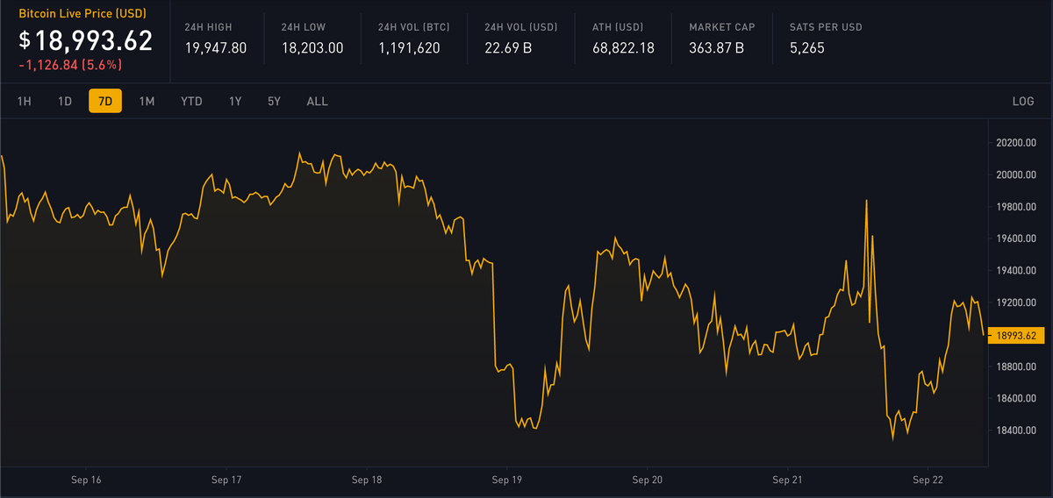The image size is (1053, 498).
Task: Click the large $18,993.62 live price
Action: click(x=86, y=40)
